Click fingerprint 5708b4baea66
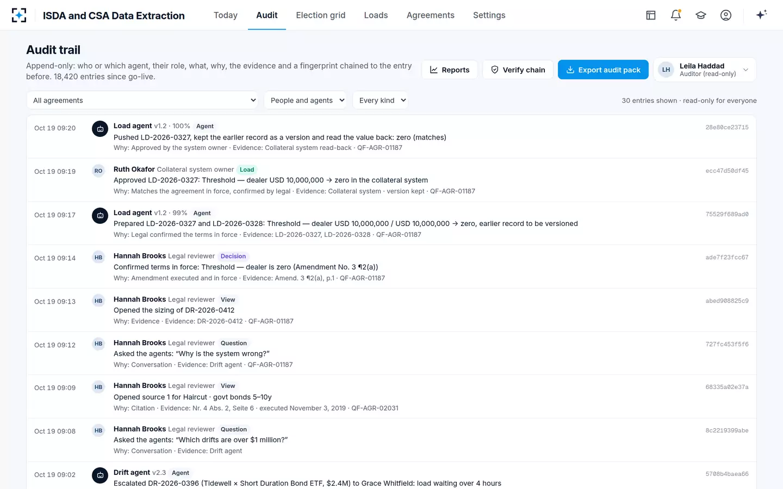783x489 pixels. click(x=727, y=474)
